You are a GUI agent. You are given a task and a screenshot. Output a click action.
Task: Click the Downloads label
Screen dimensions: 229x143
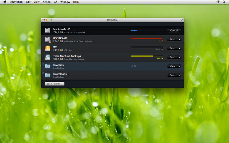60,74
